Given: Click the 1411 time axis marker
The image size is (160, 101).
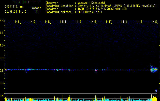Looking at the screenshot, I should click(x=18, y=22).
